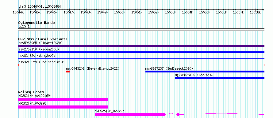Image resolution: width=273 pixels, height=118 pixels.
Task: Click the 15053k ruler tick label
Action: tap(171, 12)
